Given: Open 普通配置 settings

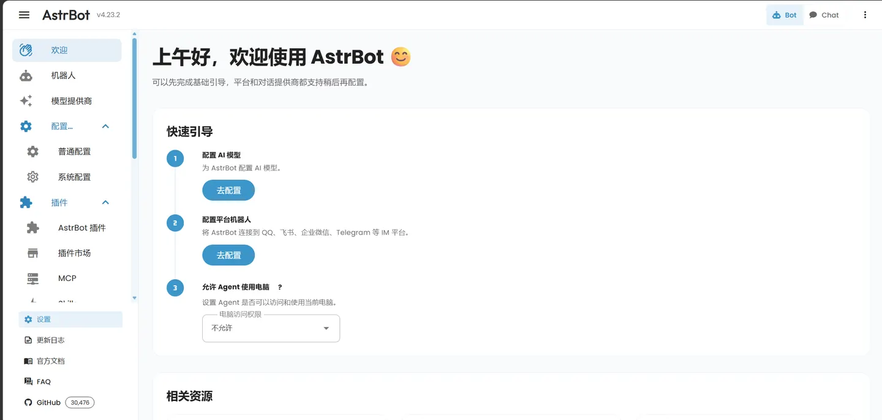Looking at the screenshot, I should [x=67, y=151].
